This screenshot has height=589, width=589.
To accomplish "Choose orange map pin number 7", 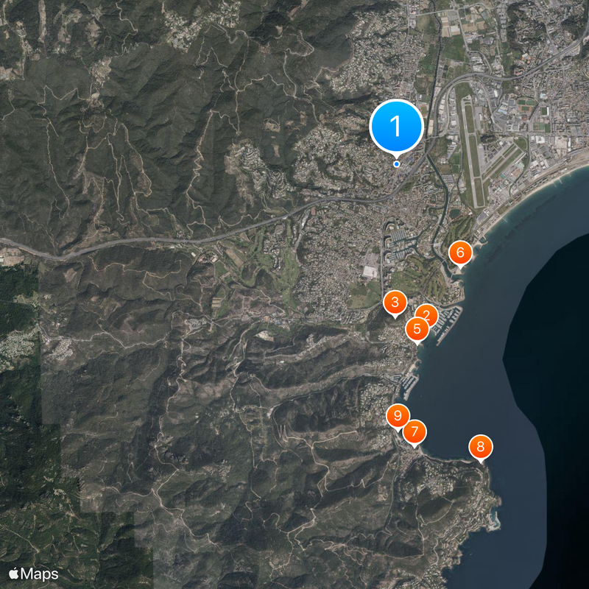I will click(x=415, y=431).
